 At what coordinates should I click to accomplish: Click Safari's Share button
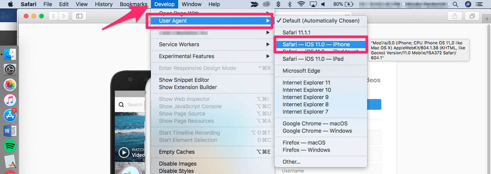(455, 16)
